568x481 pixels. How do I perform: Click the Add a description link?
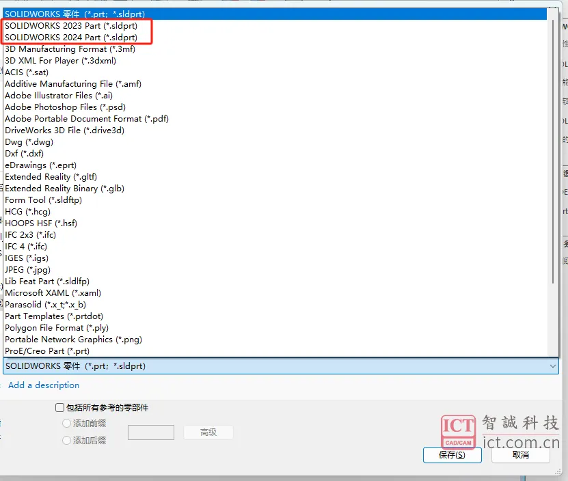[44, 385]
